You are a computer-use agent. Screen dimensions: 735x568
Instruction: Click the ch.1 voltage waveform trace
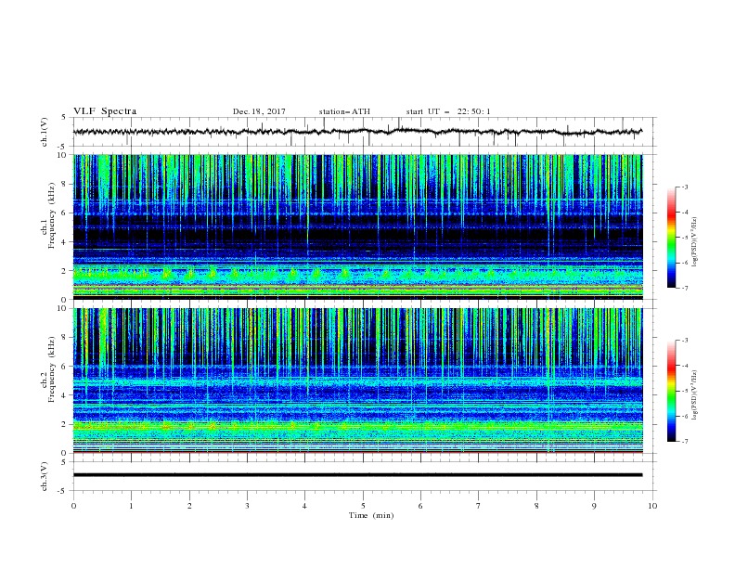(358, 132)
